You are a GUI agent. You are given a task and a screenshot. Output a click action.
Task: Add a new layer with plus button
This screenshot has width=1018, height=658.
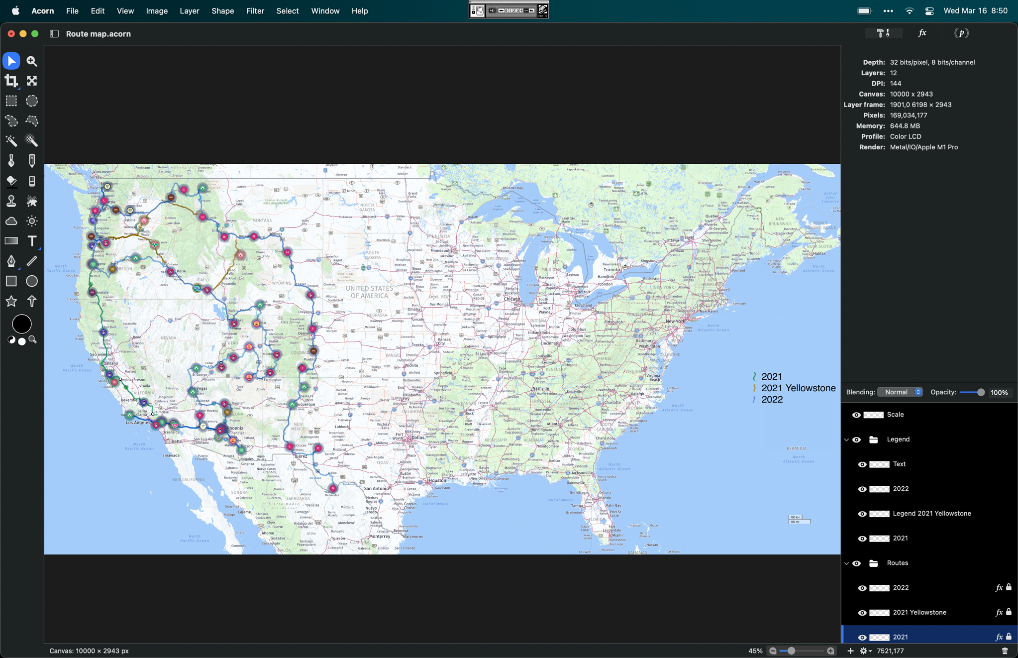pos(850,651)
